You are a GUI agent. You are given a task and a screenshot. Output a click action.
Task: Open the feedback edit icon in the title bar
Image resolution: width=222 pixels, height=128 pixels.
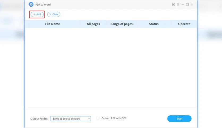(x=173, y=4)
